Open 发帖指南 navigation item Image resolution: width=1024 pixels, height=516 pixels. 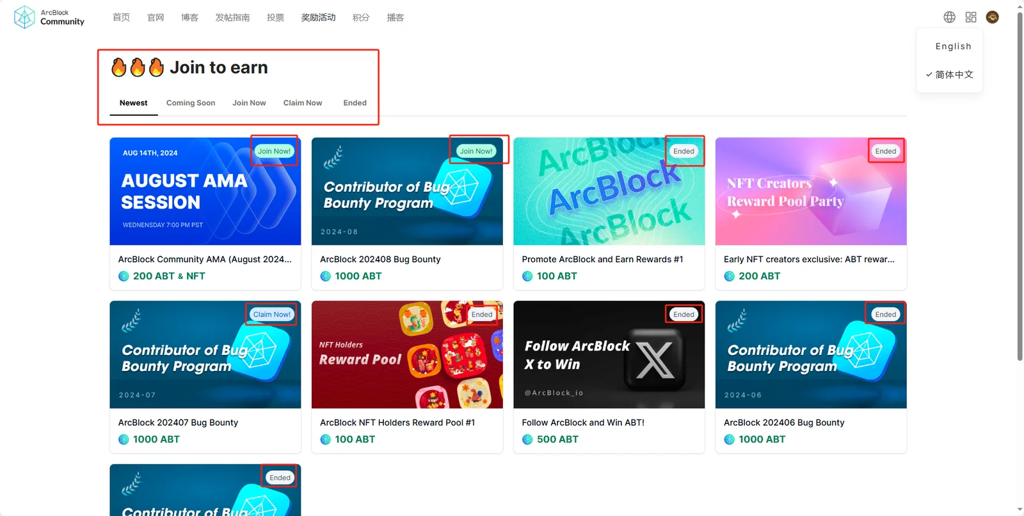point(232,17)
